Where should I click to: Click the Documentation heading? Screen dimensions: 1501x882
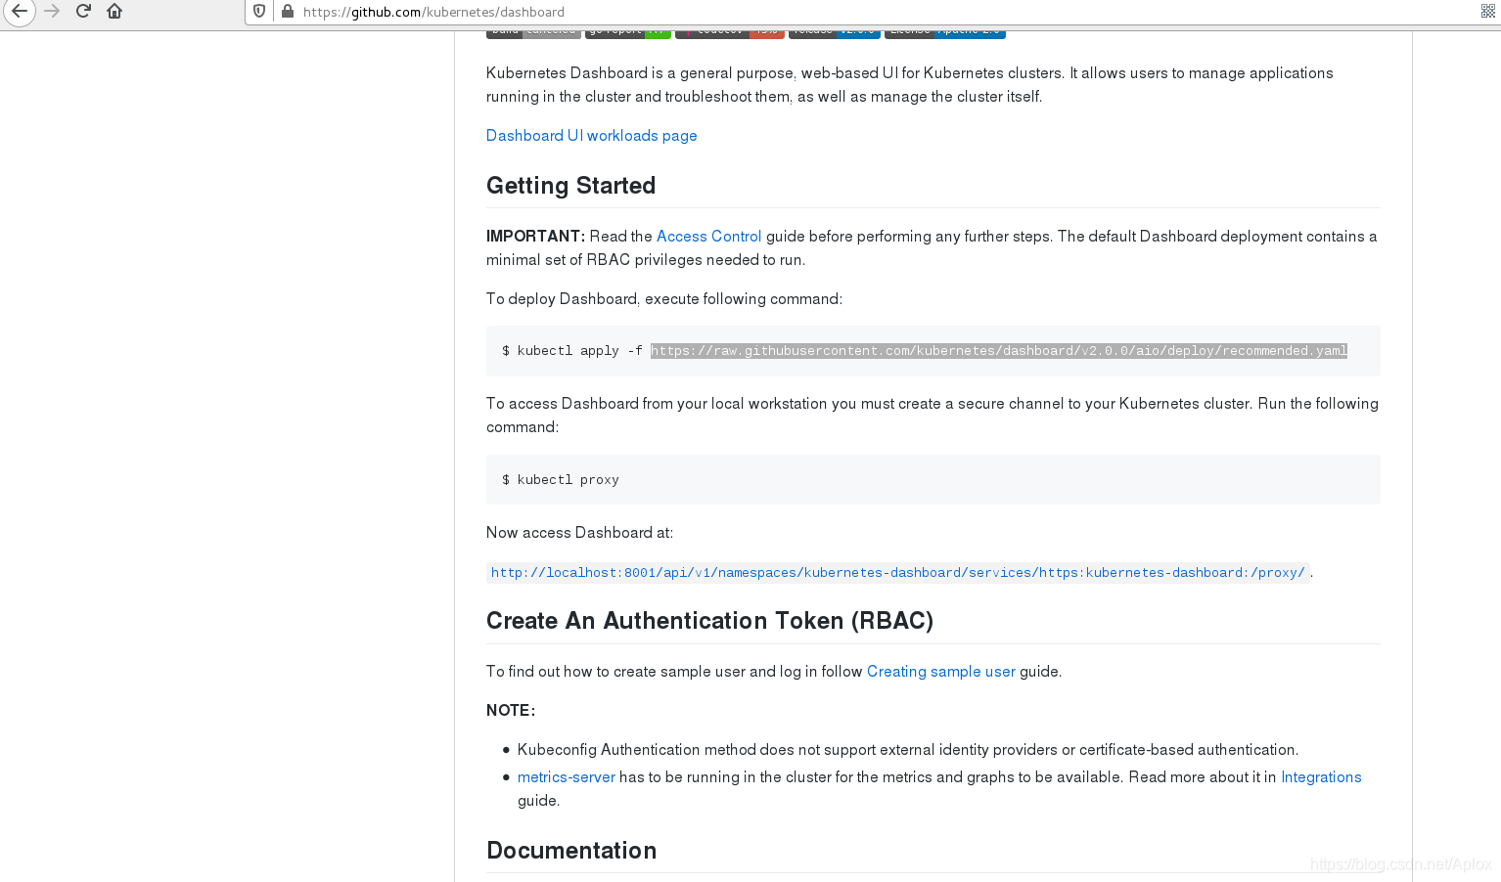coord(571,851)
